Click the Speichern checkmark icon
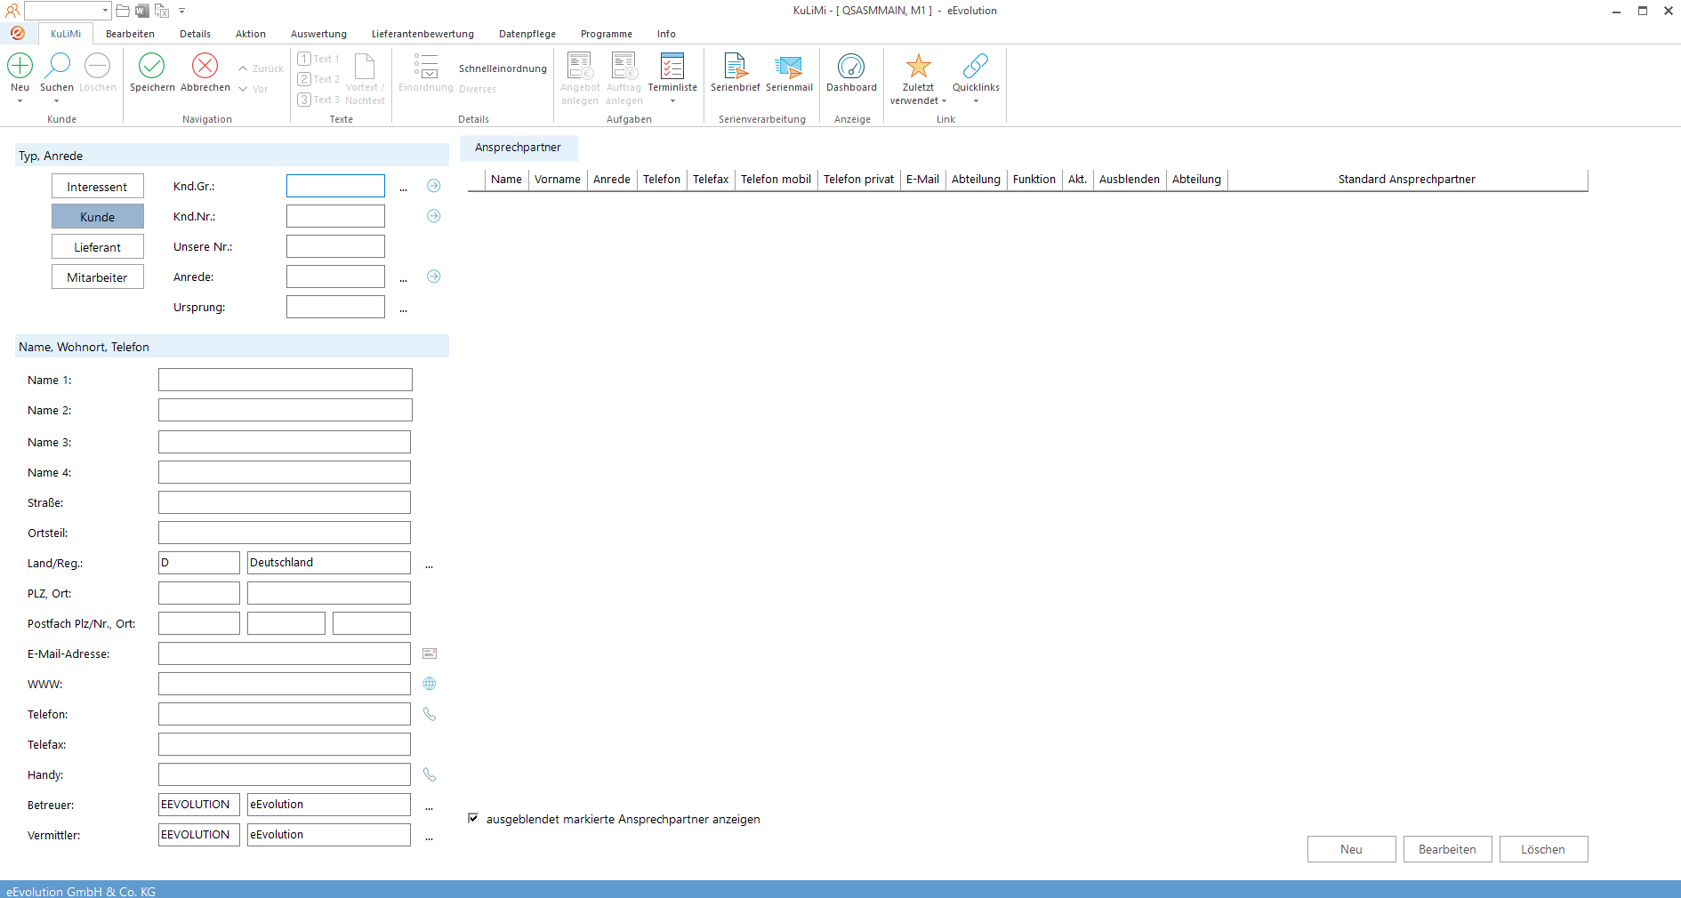Viewport: 1681px width, 898px height. pyautogui.click(x=152, y=66)
